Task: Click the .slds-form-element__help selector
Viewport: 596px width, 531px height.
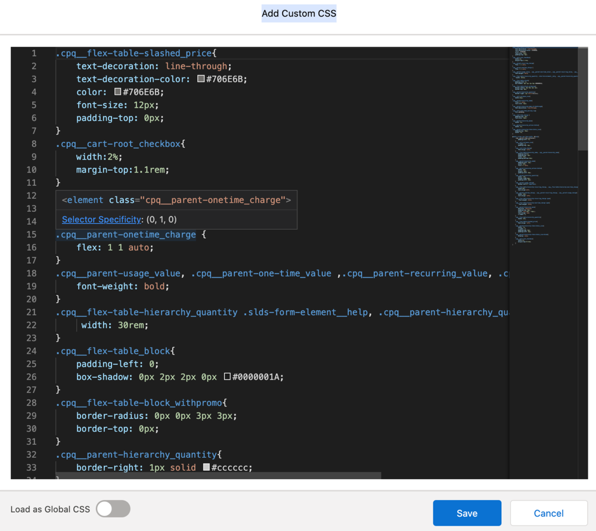Action: pyautogui.click(x=305, y=312)
